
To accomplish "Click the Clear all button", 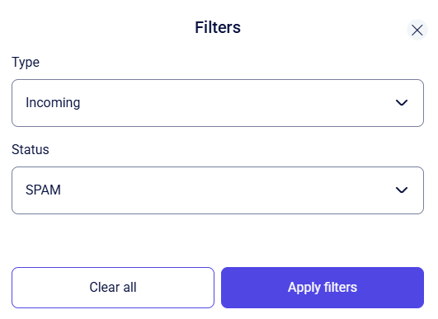I will coord(113,288).
